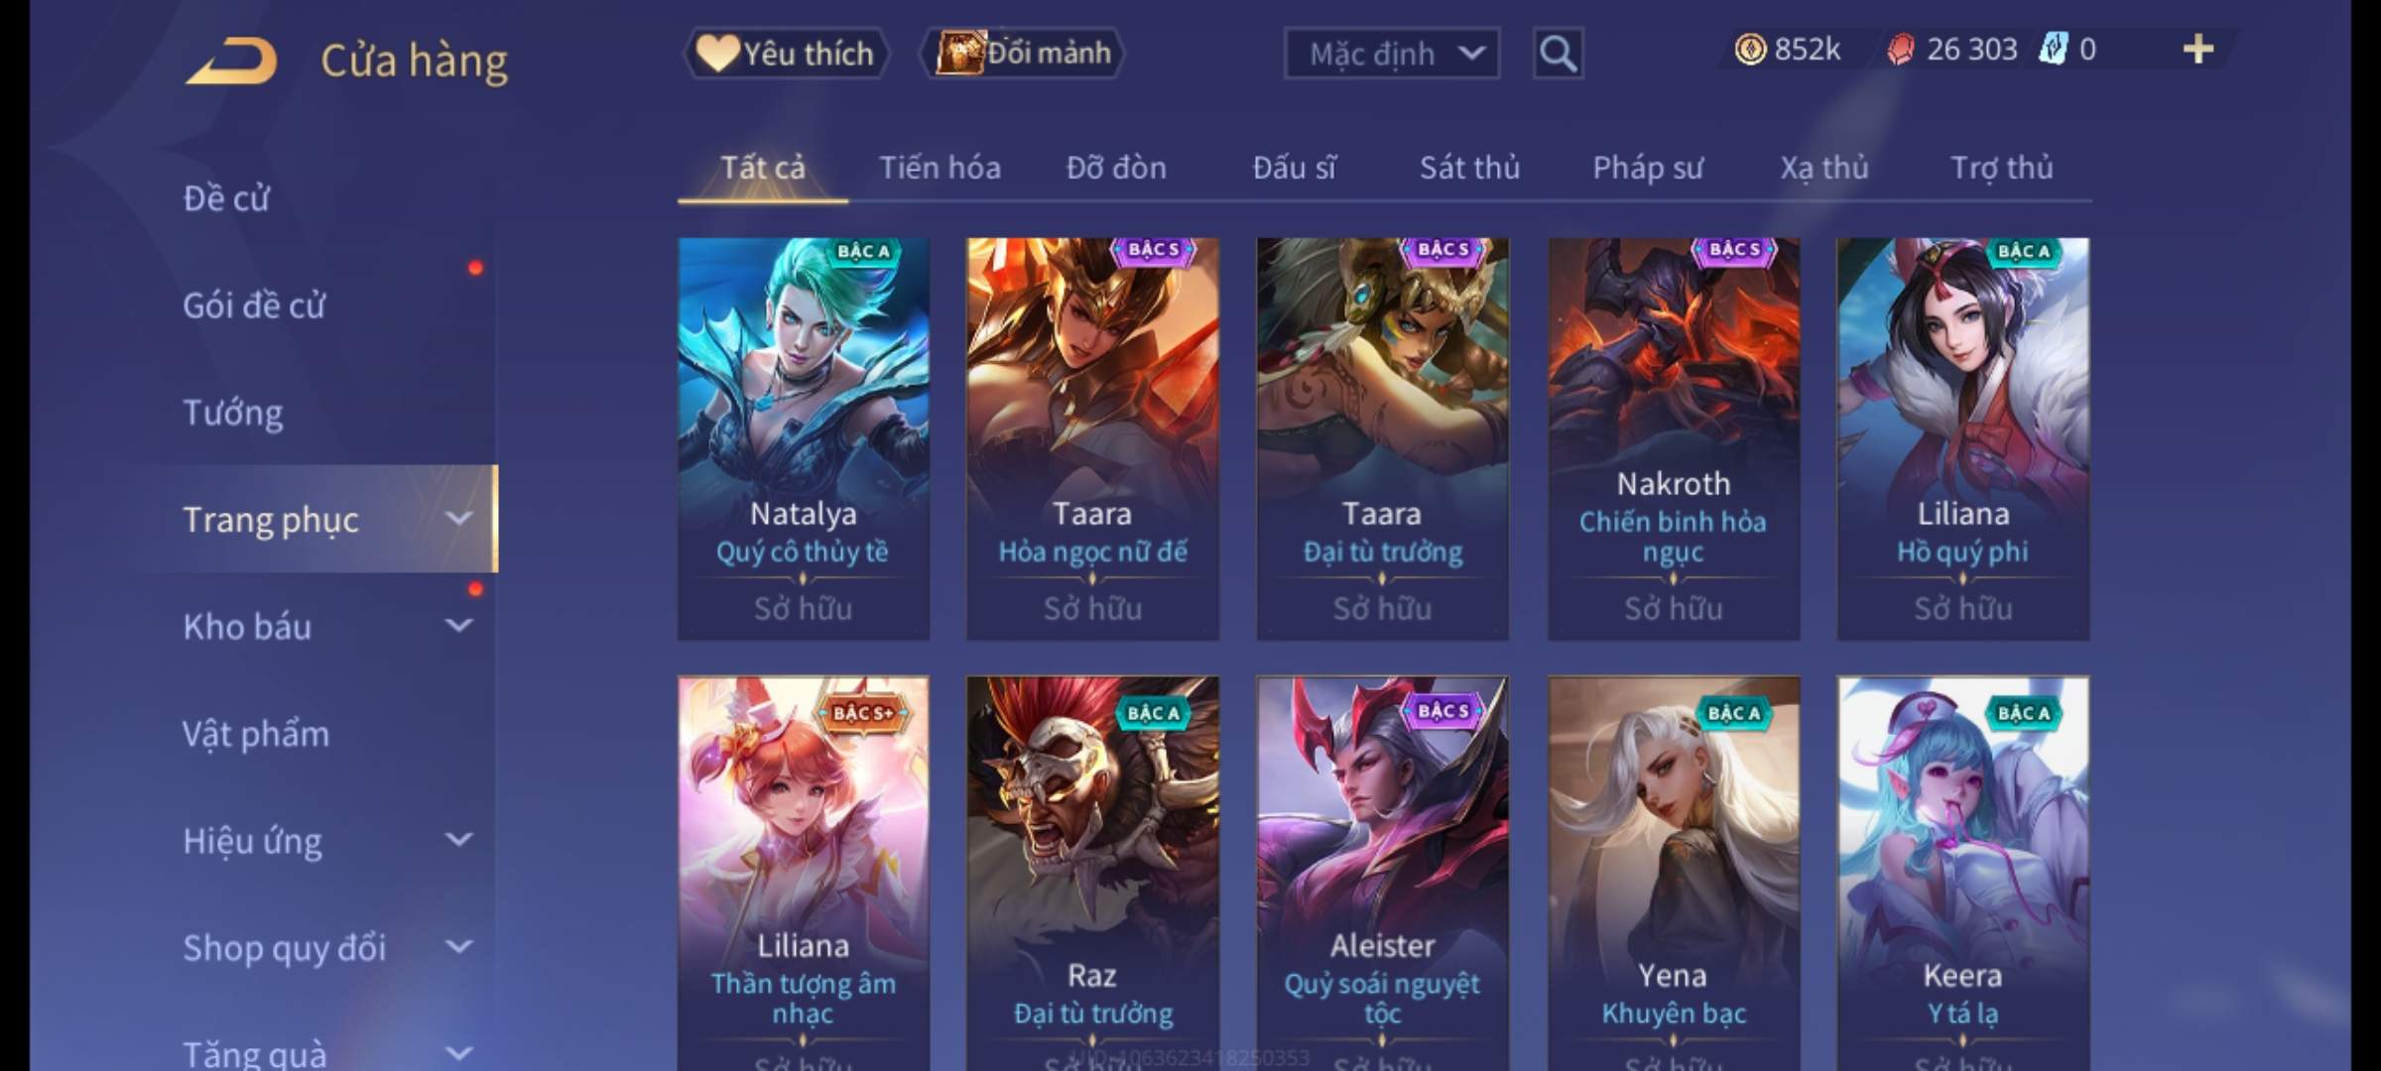The height and width of the screenshot is (1071, 2381).
Task: Switch to the Sát thủ tab
Action: pyautogui.click(x=1469, y=168)
